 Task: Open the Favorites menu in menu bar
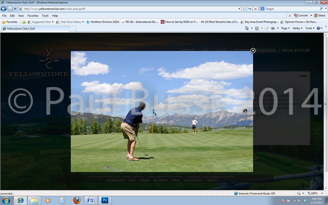pyautogui.click(x=33, y=16)
